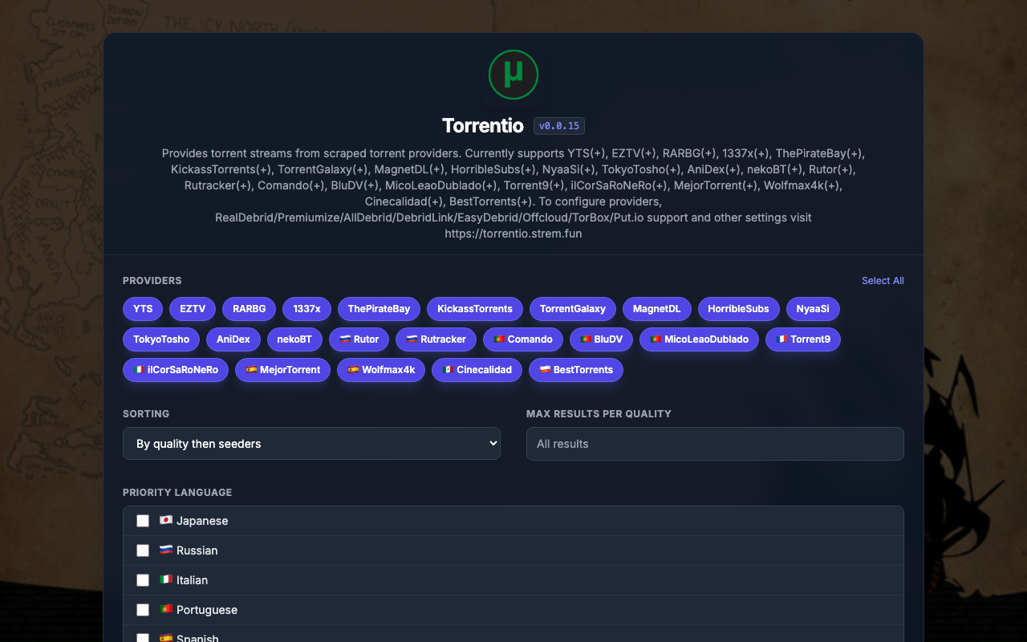Click the green Torrentio µ logo
1027x642 pixels.
[513, 75]
